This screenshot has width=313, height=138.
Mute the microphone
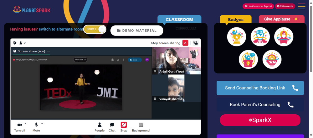coord(36,127)
